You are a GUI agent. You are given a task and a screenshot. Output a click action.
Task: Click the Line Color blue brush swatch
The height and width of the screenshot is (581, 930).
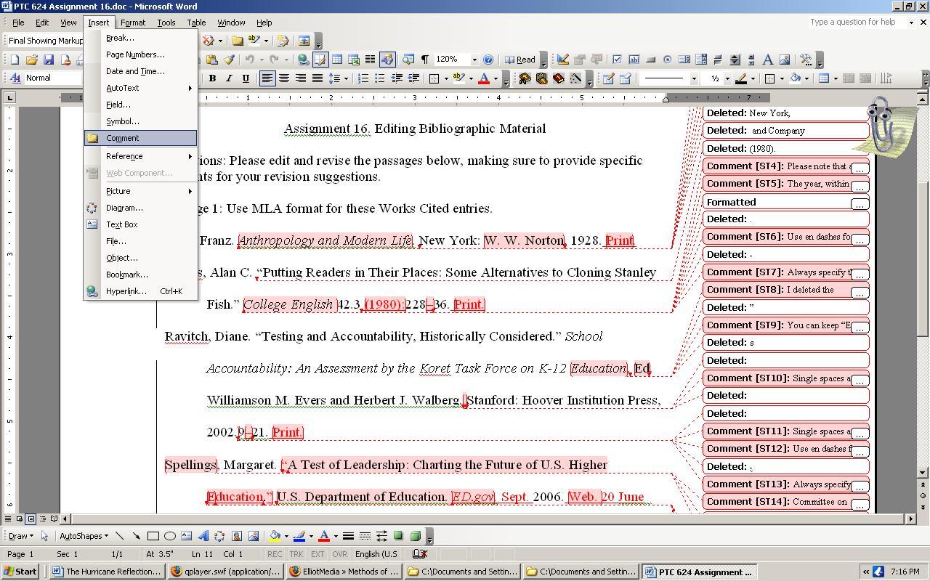[x=299, y=536]
